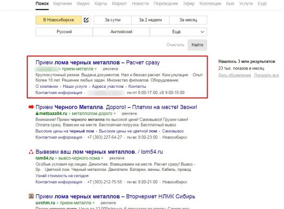Click the lom54.ru green domain link
The height and width of the screenshot is (209, 284).
click(44, 158)
